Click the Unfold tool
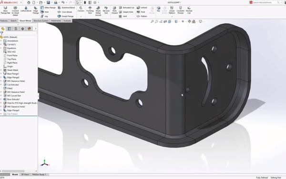The width and height of the screenshot is (286, 179). 142,8
